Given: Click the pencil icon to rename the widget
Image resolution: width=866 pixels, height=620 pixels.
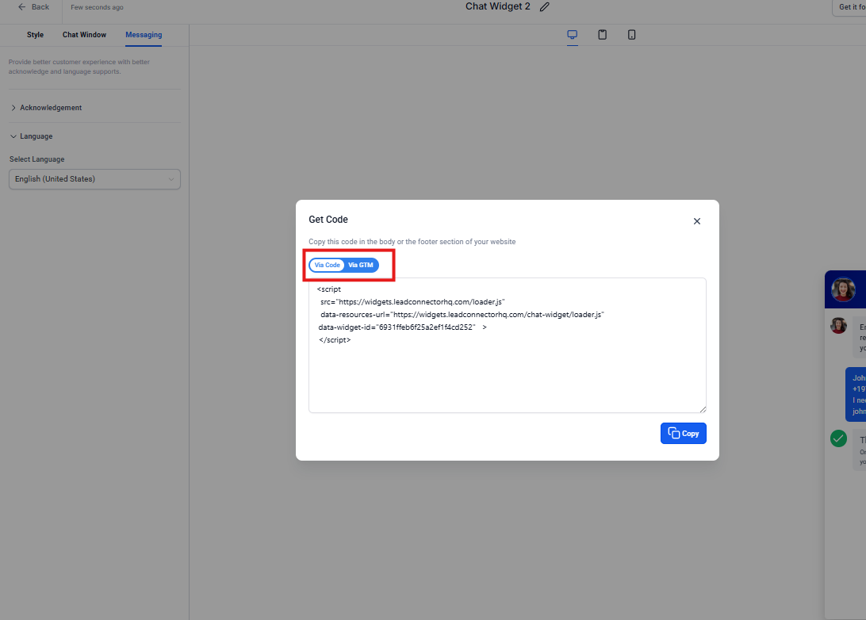Looking at the screenshot, I should click(544, 7).
